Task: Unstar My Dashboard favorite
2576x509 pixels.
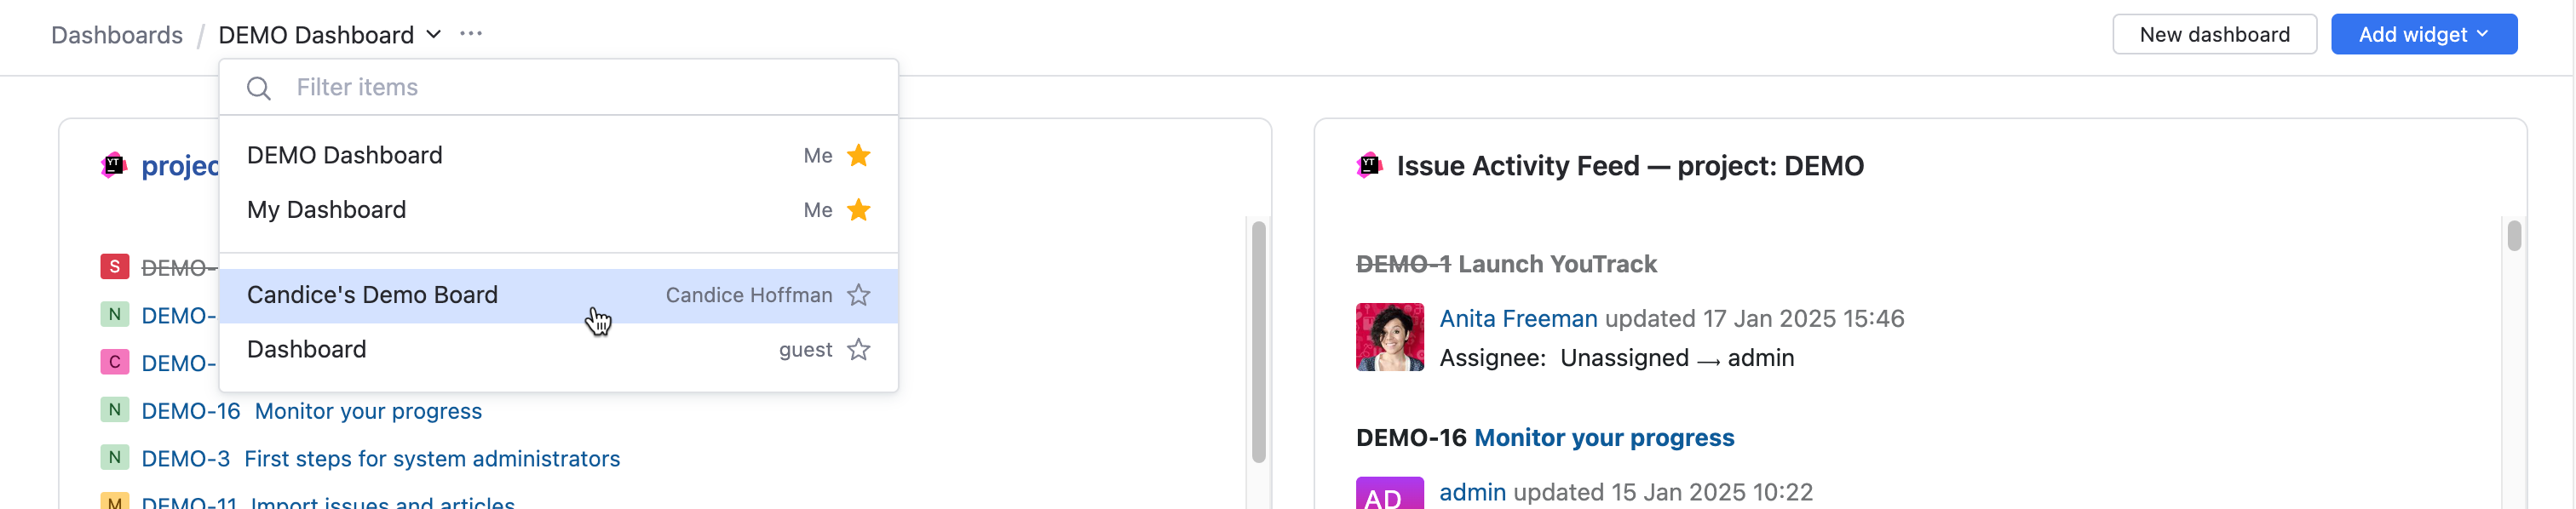Action: tap(858, 210)
